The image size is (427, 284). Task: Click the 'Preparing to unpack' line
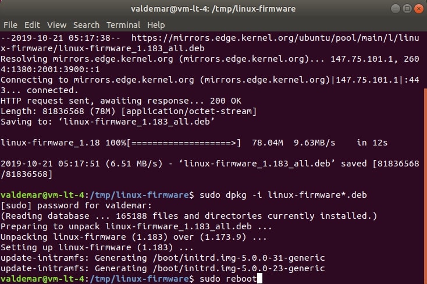[x=136, y=226]
